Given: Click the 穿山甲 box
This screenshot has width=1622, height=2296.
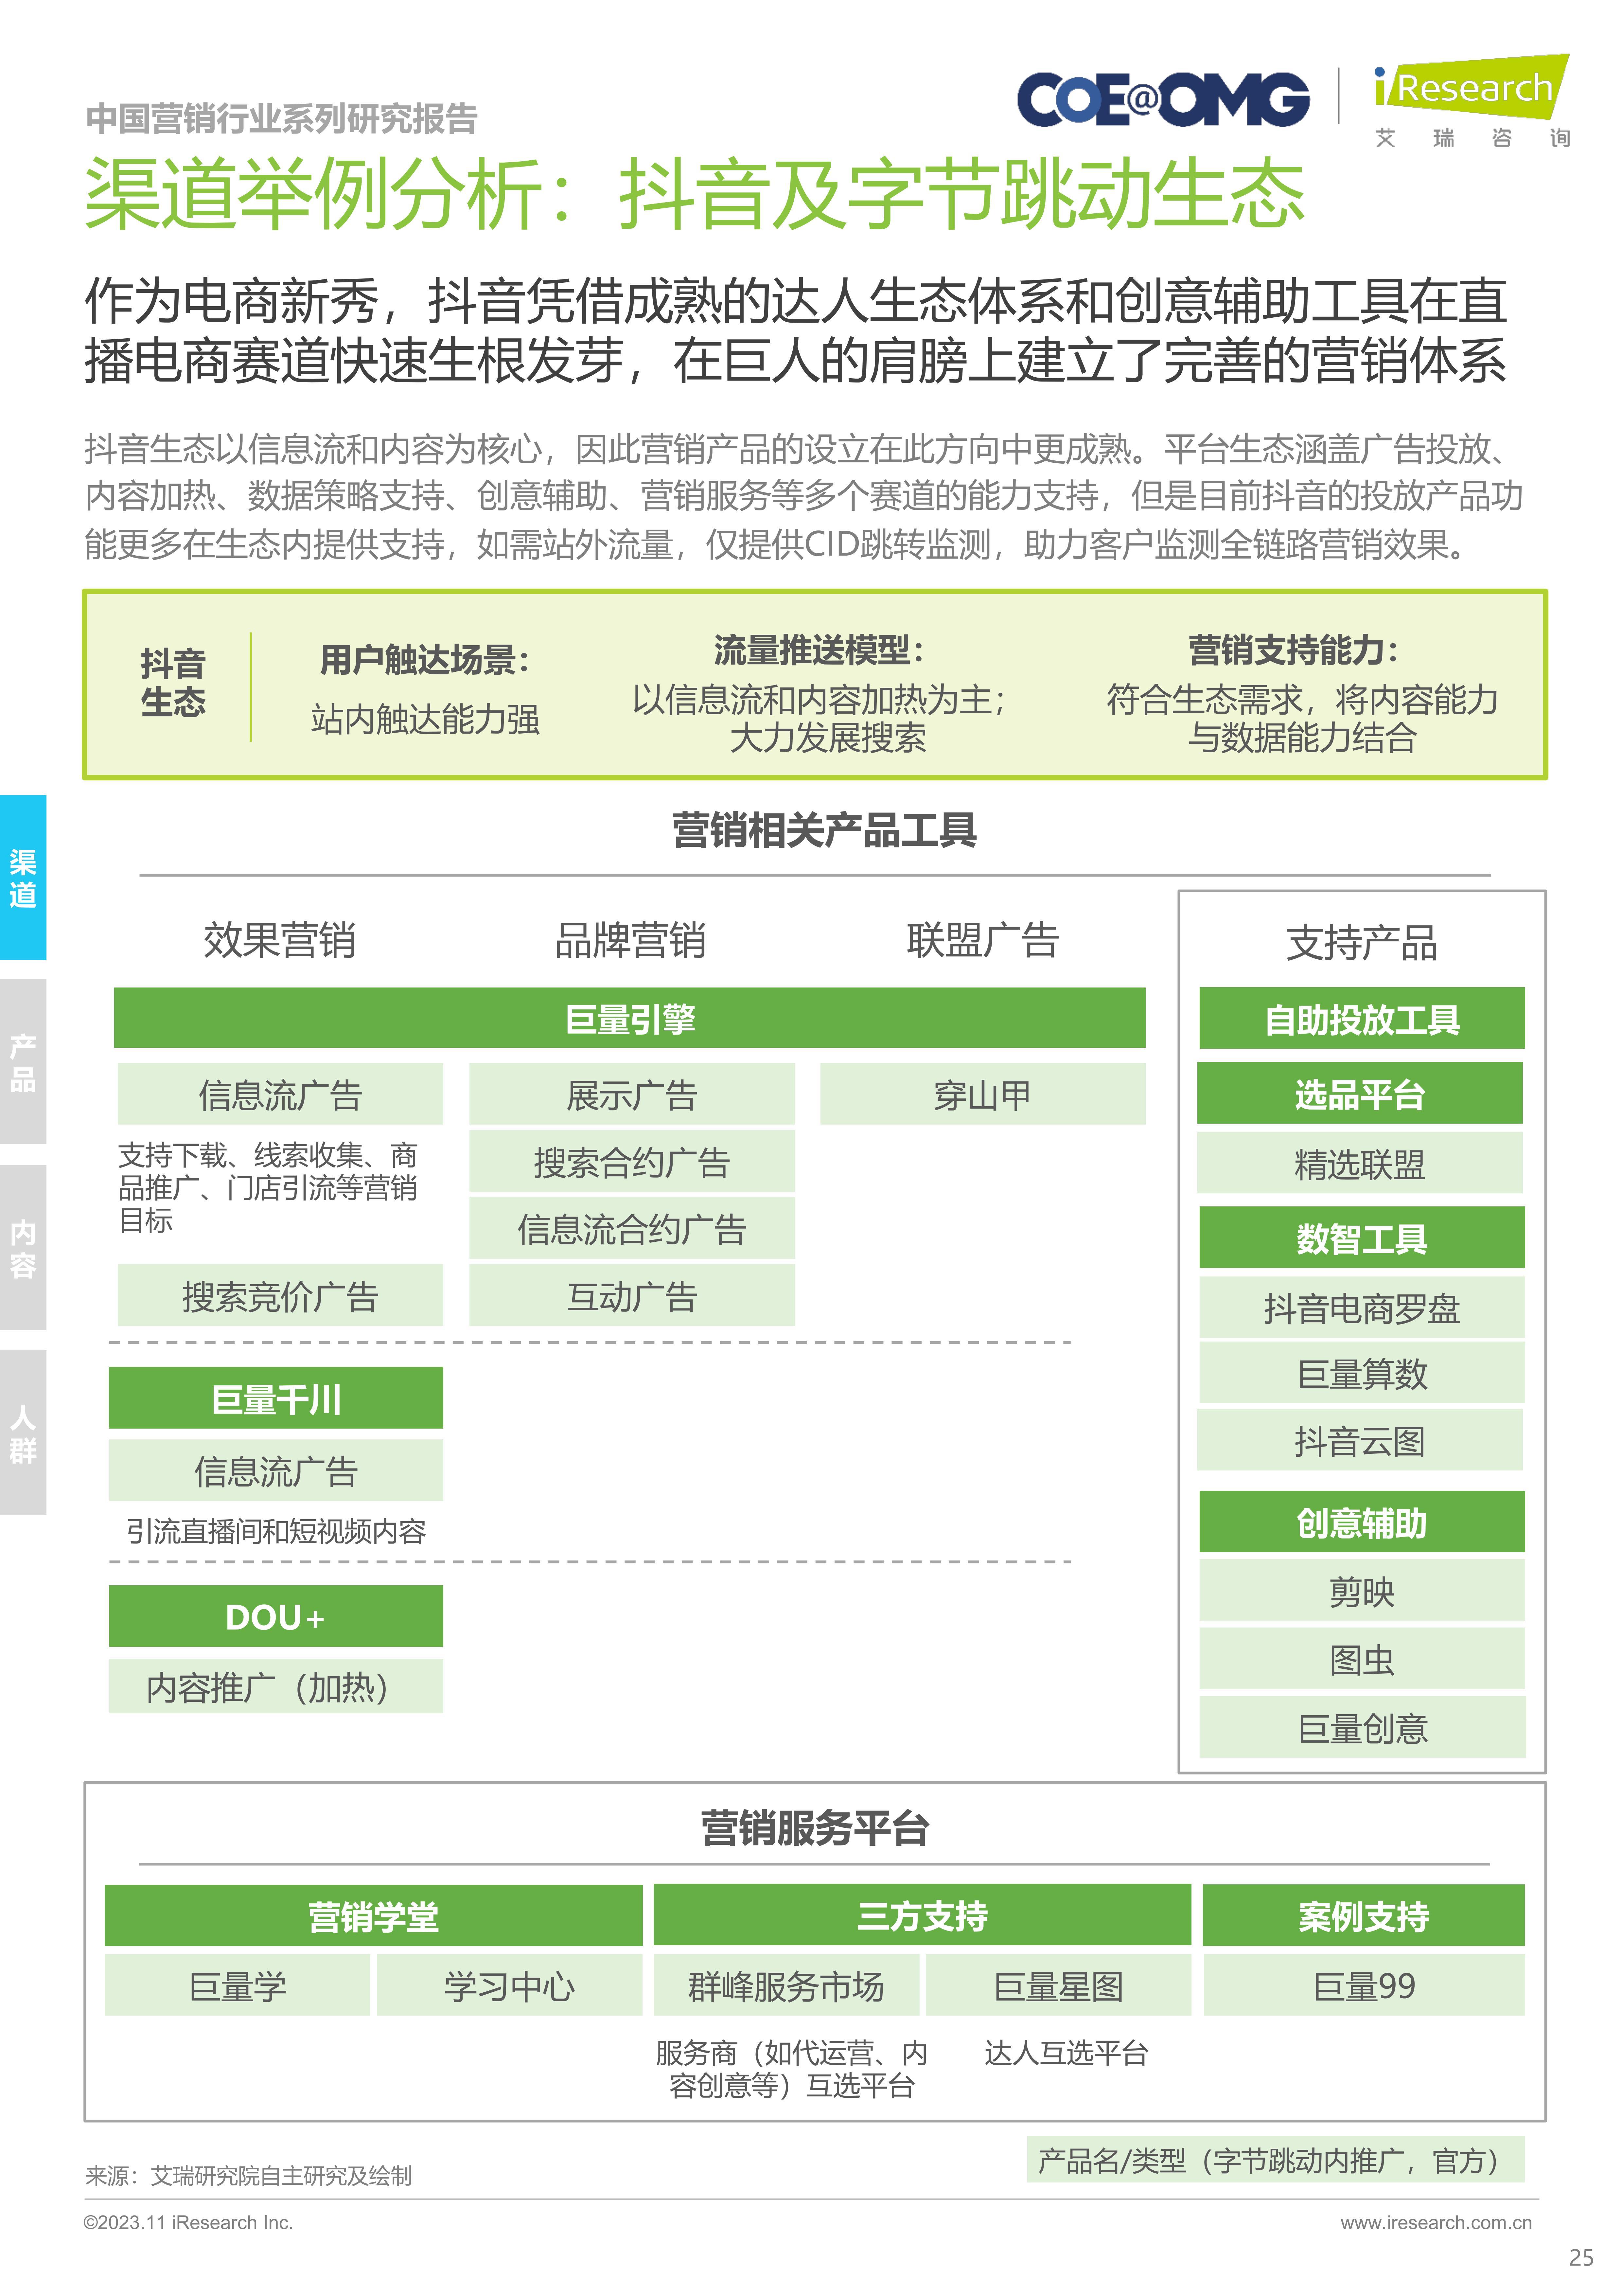Looking at the screenshot, I should (x=983, y=1094).
